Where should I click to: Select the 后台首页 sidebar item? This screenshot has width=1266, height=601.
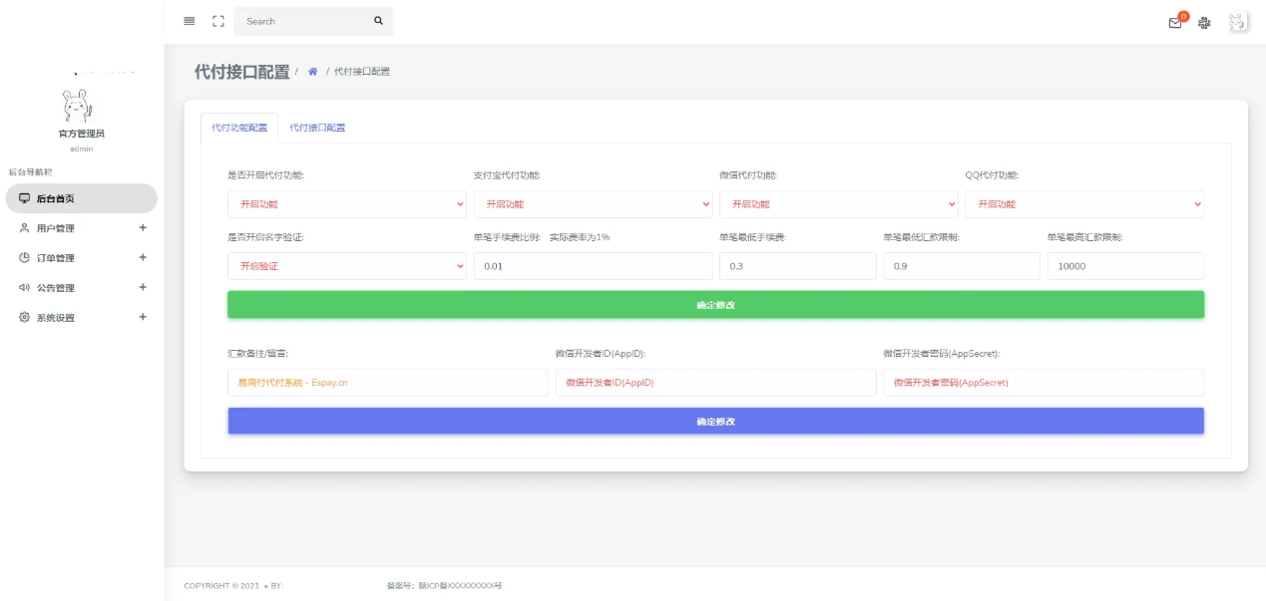(81, 198)
